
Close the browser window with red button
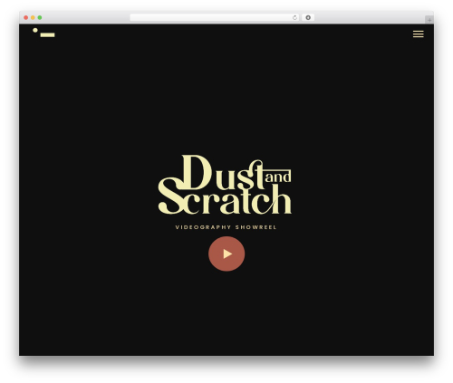click(26, 18)
